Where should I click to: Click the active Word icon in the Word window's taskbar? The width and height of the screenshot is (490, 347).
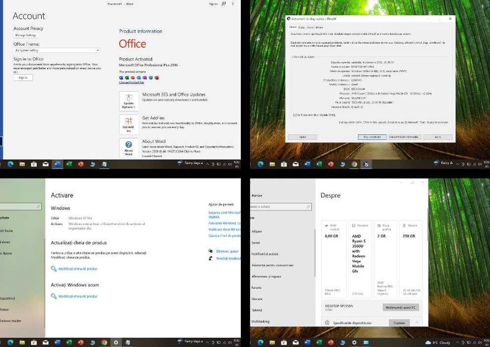coord(57,164)
